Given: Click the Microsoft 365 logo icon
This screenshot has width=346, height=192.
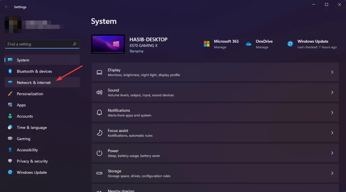Looking at the screenshot, I should pos(206,44).
